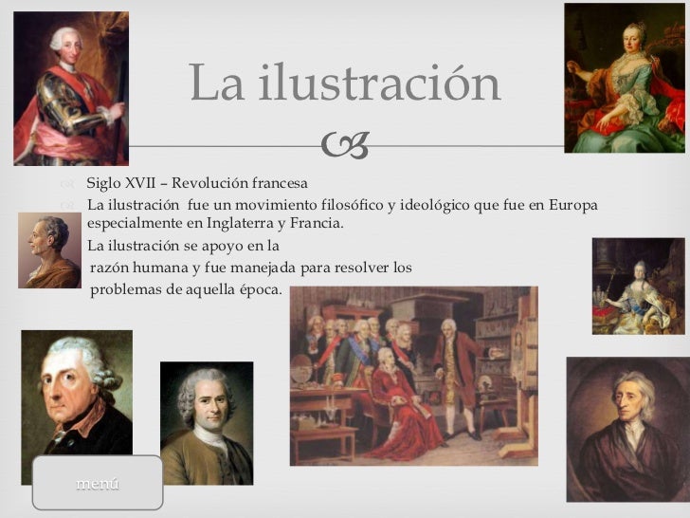The width and height of the screenshot is (690, 518).
Task: Select the 'La ilustración' title text
Action: [x=345, y=83]
